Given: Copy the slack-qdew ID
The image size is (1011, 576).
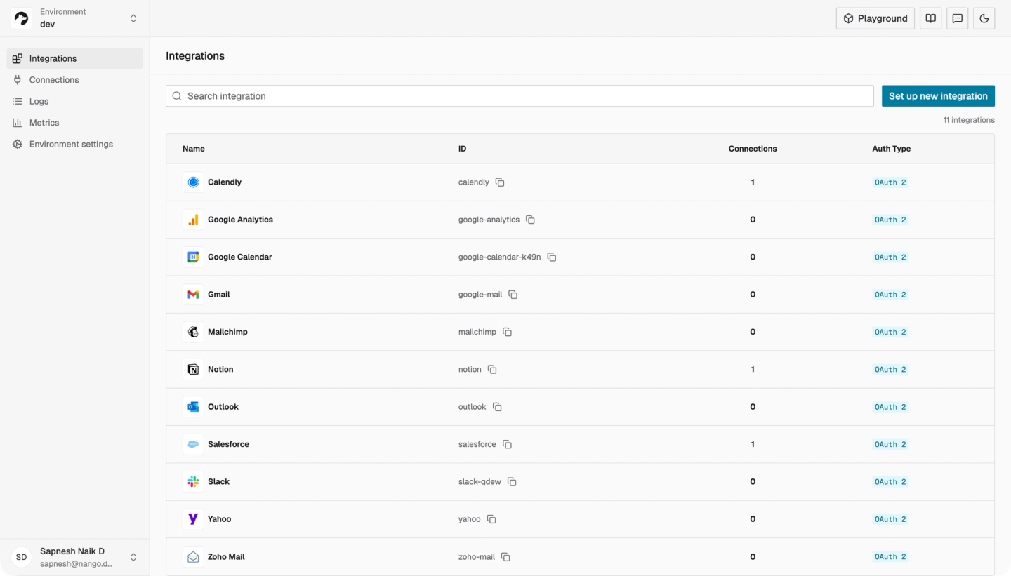Looking at the screenshot, I should (x=512, y=482).
